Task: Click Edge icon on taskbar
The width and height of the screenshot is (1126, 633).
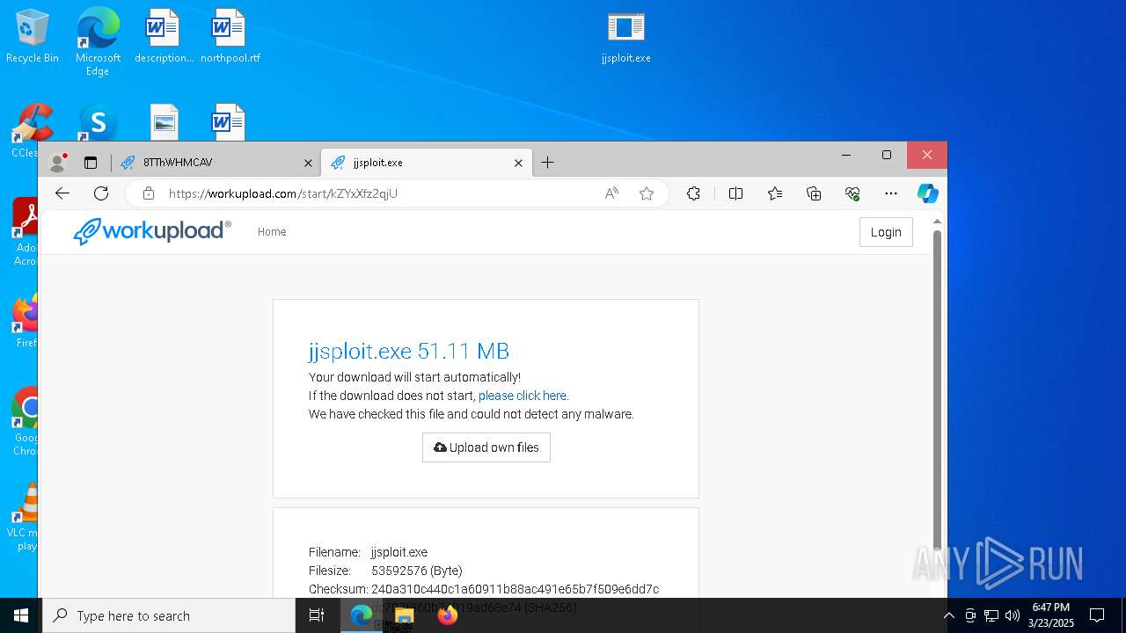Action: pos(361,615)
